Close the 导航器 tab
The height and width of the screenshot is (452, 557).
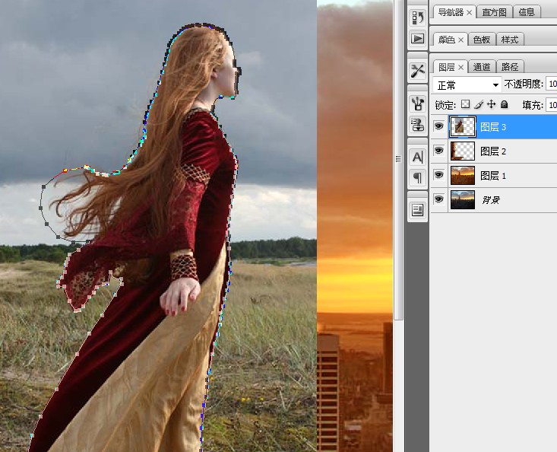(x=470, y=12)
